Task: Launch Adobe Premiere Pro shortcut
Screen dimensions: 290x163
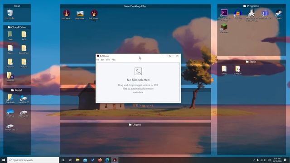Action: [x=224, y=14]
